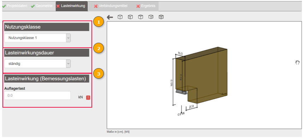The width and height of the screenshot is (303, 138).
Task: Open the Nutzungsklasse 1 dropdown
Action: pyautogui.click(x=37, y=38)
